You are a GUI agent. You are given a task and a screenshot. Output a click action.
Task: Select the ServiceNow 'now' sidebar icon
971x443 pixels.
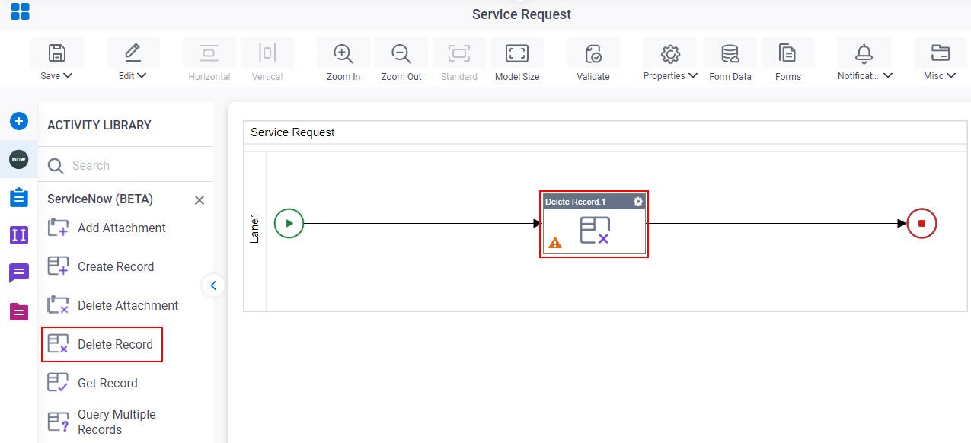tap(19, 159)
